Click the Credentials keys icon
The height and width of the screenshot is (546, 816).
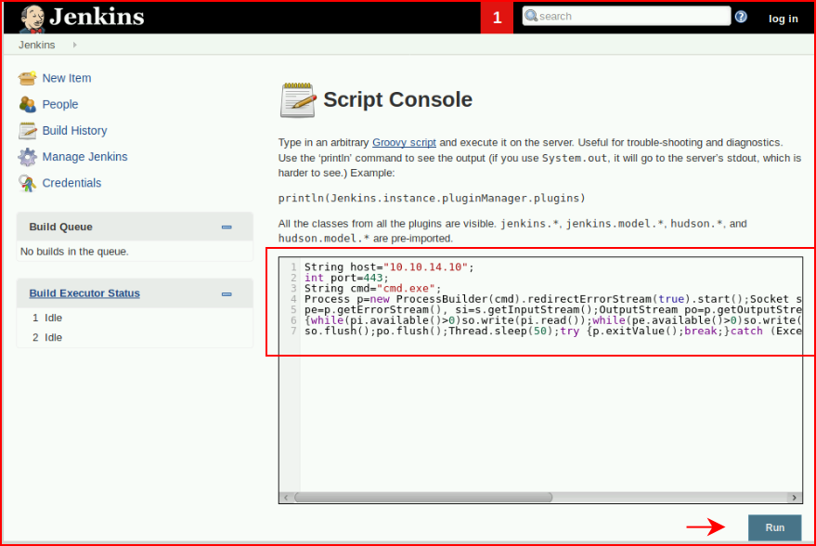click(27, 183)
